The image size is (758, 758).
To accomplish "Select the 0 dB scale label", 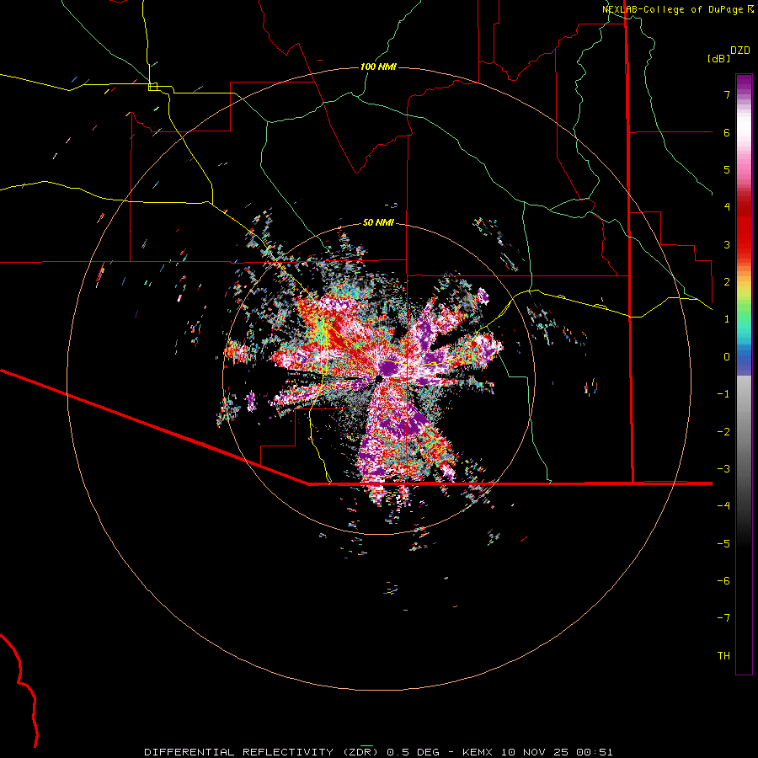I will coord(727,357).
